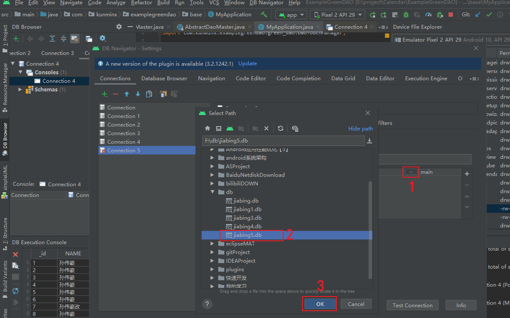Click the Hide path link

coord(360,129)
